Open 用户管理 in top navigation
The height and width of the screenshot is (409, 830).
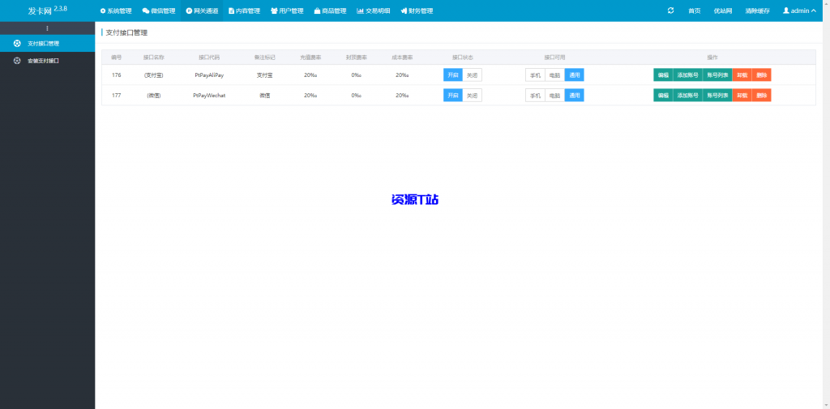click(x=287, y=11)
